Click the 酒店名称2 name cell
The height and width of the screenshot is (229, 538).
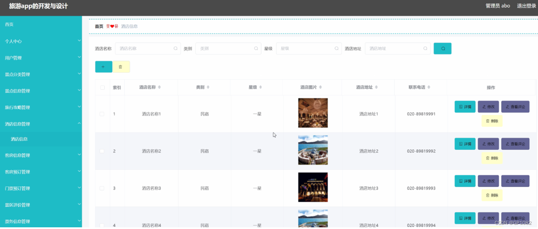click(152, 151)
